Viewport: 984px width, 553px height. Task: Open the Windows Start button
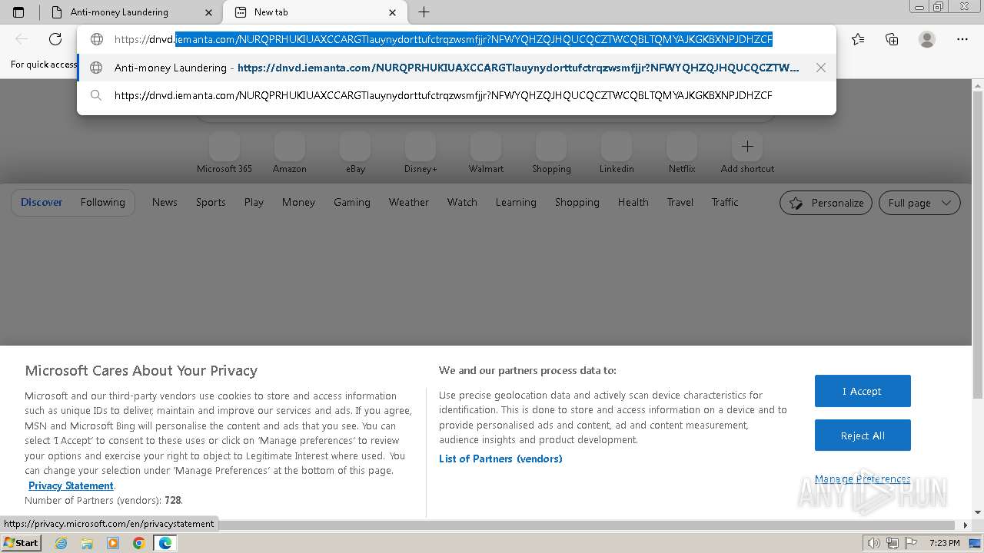(x=21, y=542)
